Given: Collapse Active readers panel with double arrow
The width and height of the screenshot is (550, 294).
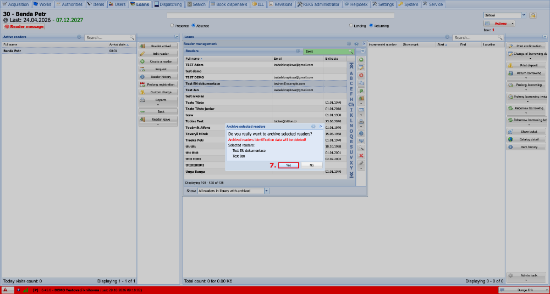Looking at the screenshot, I should coord(176,37).
